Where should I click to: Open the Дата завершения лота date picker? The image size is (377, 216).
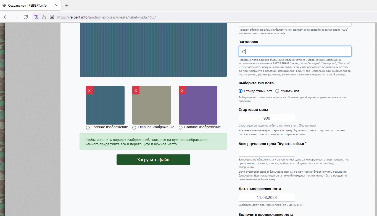[267, 197]
